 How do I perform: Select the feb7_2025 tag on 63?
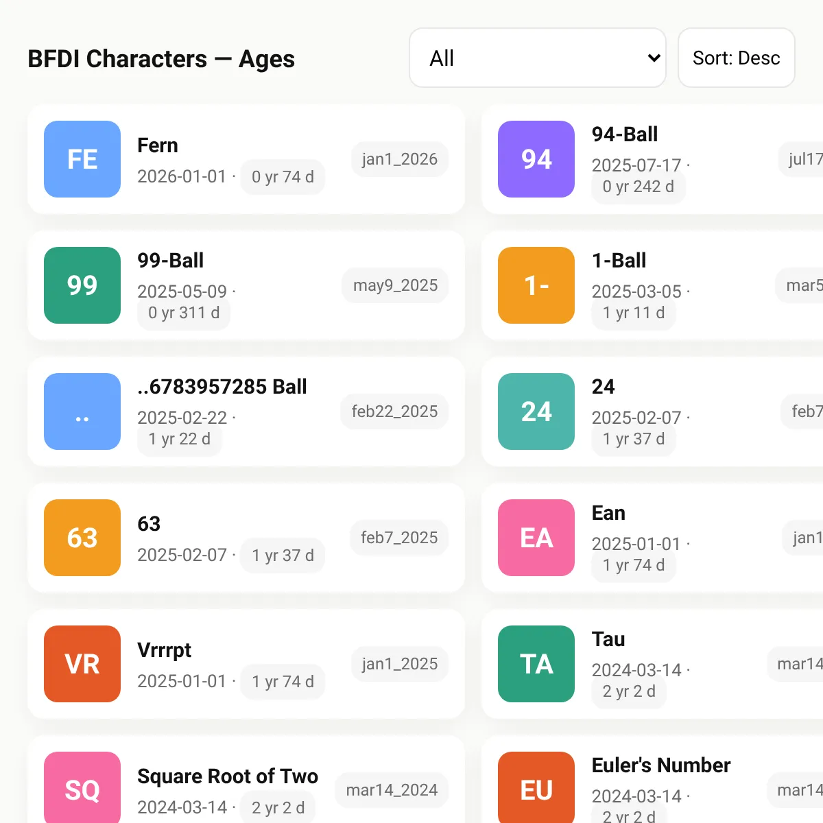pos(399,538)
